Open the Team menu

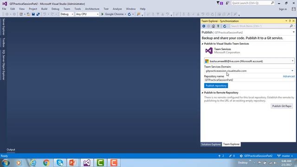[67, 9]
